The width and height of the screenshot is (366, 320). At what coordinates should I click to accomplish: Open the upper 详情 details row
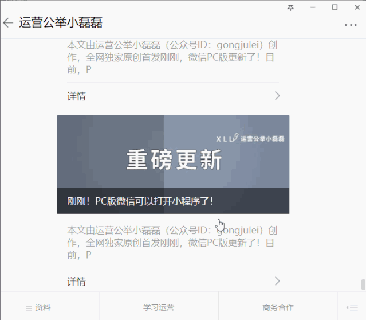tap(173, 96)
